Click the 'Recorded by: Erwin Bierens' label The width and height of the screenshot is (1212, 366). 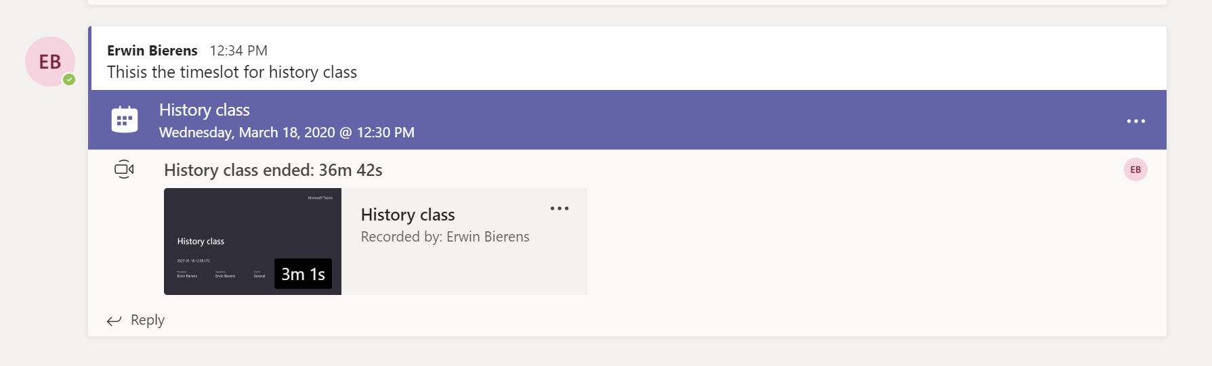click(444, 237)
